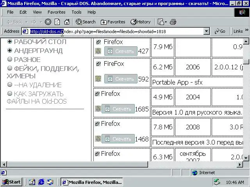Open the Help menu
This screenshot has height=187, width=250.
(x=91, y=12)
